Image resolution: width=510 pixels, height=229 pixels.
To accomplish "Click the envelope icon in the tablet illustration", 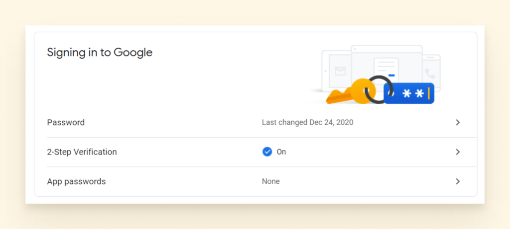I will tap(340, 71).
